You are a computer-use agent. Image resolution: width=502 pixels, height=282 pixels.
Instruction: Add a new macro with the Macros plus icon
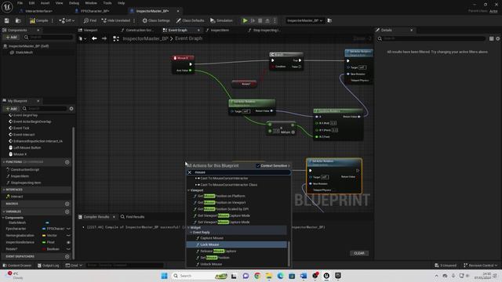(67, 204)
